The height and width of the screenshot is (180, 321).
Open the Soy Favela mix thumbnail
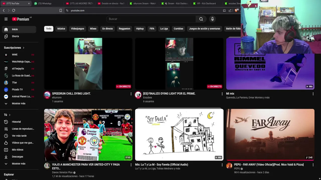179,135
